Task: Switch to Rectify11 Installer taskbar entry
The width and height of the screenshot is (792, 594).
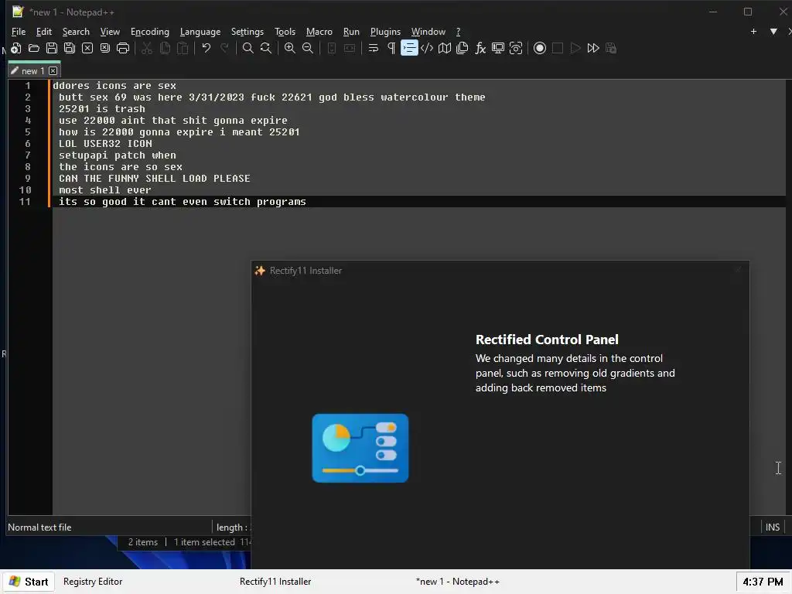Action: pos(275,582)
